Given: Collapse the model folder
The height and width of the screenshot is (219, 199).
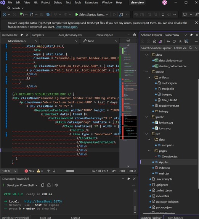Looking at the screenshot, I should [146, 72].
